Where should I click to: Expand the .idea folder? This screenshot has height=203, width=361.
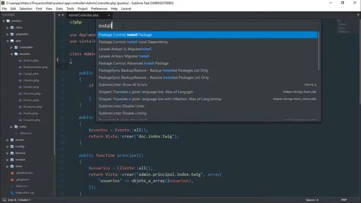pos(7,28)
